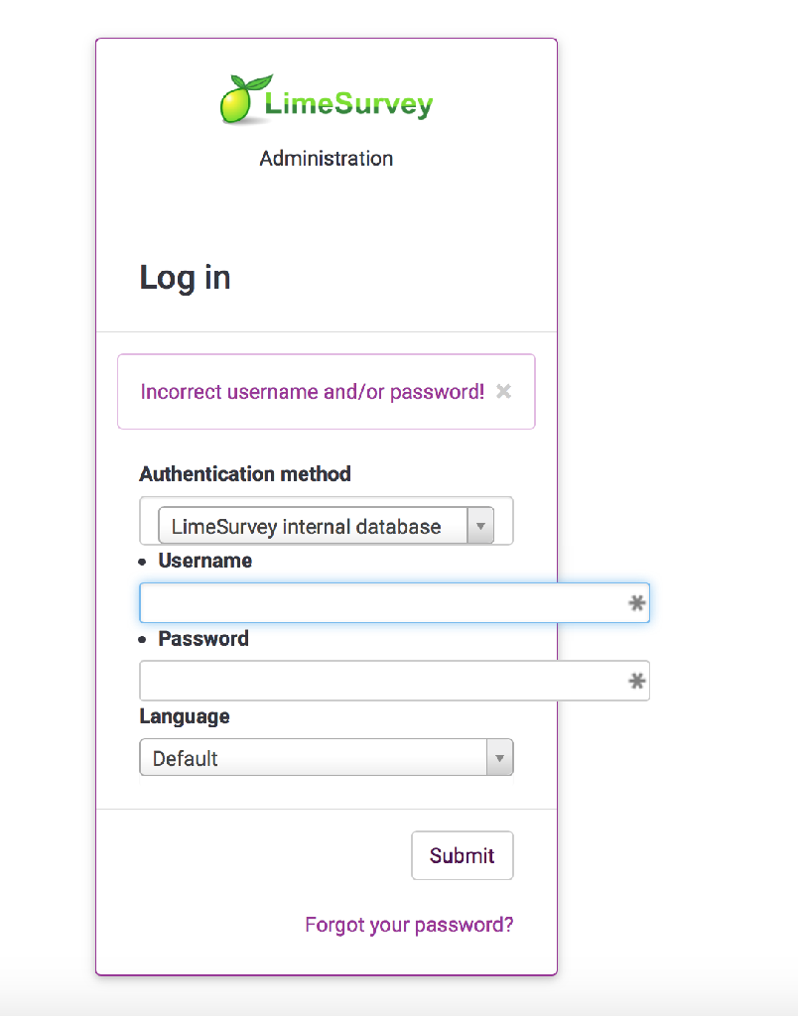Open the Language dropdown showing Default
This screenshot has height=1016, width=798.
[314, 758]
